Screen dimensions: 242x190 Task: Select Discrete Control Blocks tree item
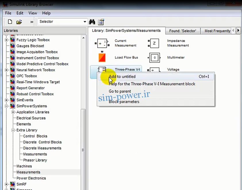42,142
